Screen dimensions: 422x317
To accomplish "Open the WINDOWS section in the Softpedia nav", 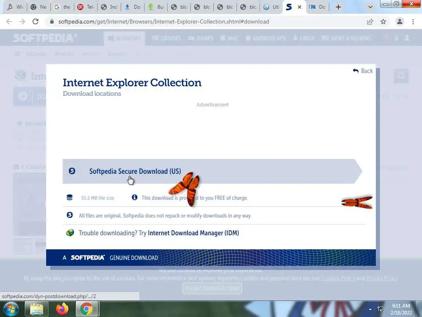I will (x=124, y=38).
